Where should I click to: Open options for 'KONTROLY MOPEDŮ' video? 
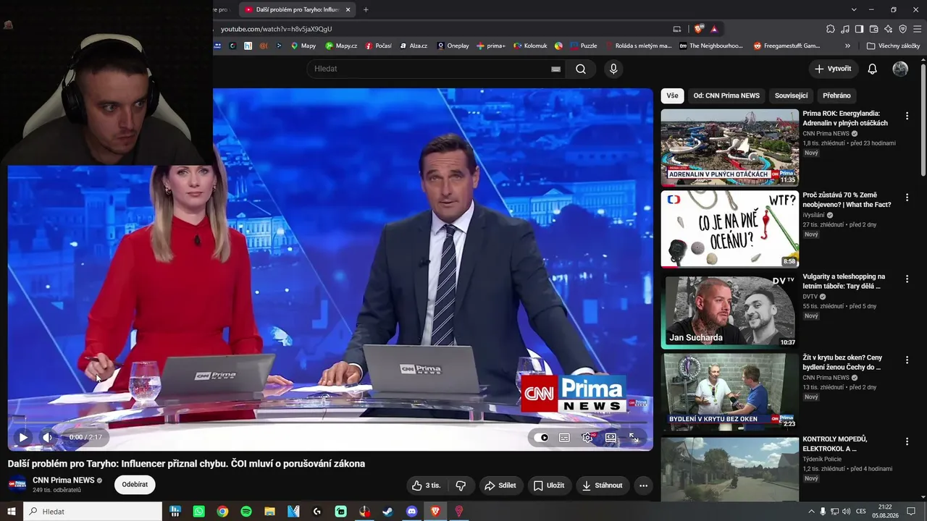tap(907, 441)
